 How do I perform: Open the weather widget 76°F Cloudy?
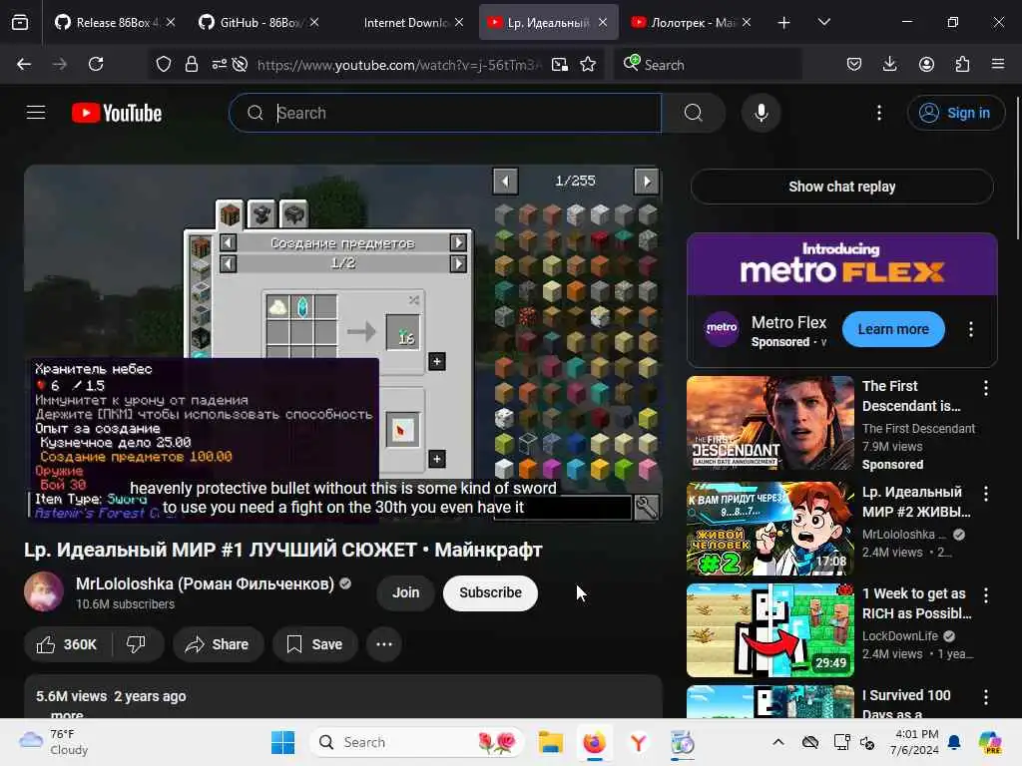(54, 742)
